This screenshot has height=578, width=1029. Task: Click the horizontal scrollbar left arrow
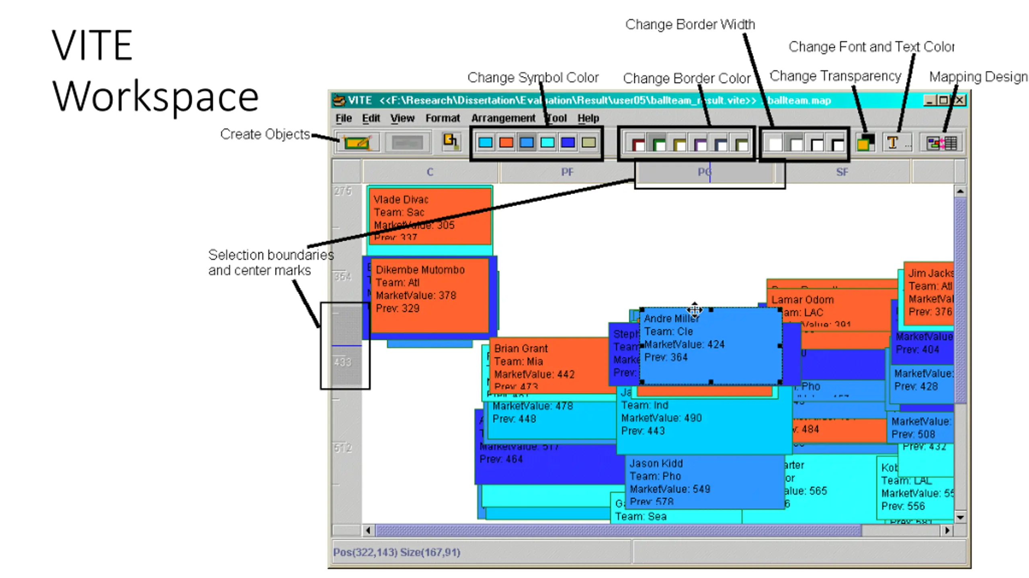(368, 531)
